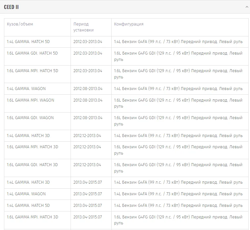Collapse the CEED II section chevron

247,7
